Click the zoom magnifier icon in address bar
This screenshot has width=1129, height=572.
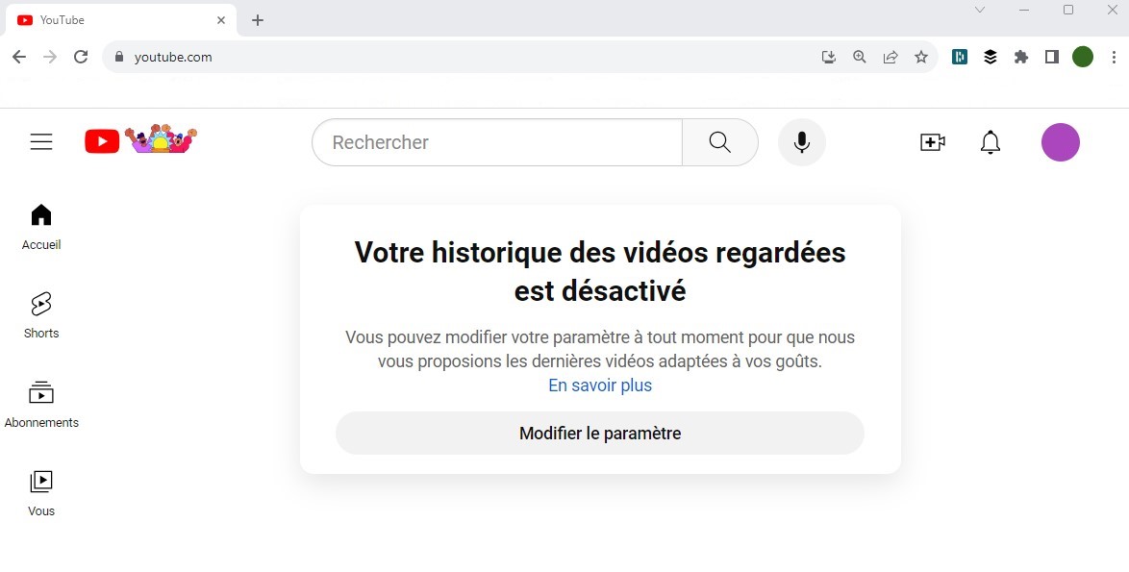click(859, 57)
